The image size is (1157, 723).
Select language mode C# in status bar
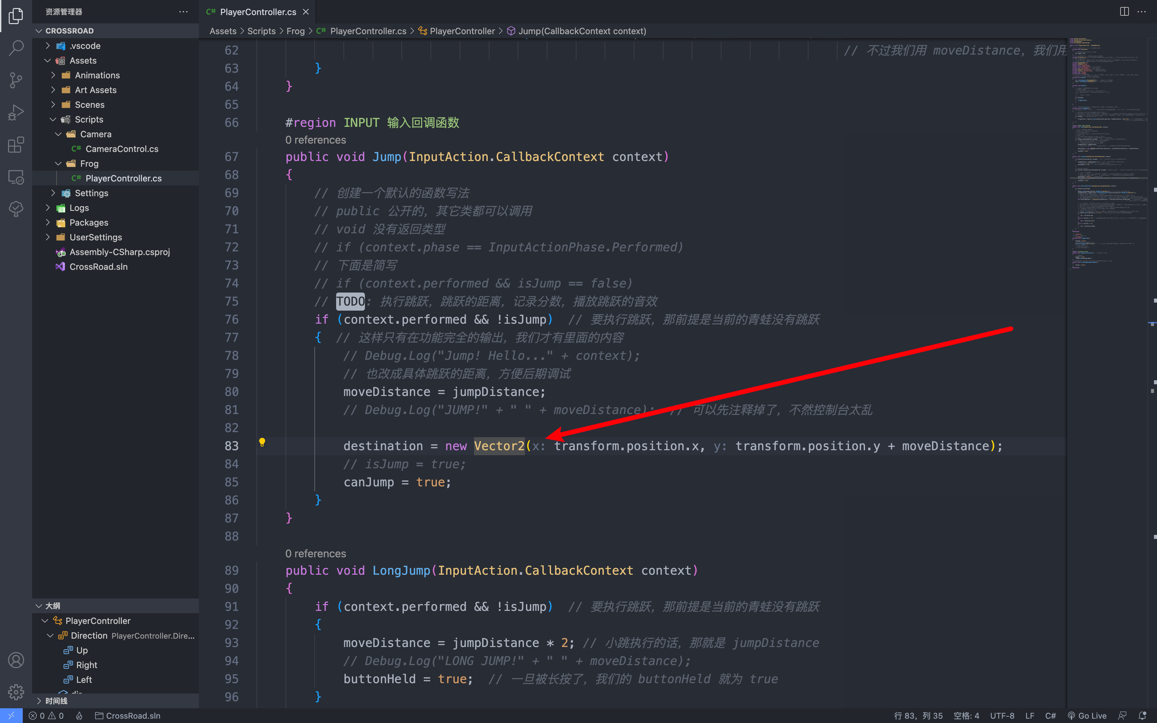pyautogui.click(x=1051, y=716)
